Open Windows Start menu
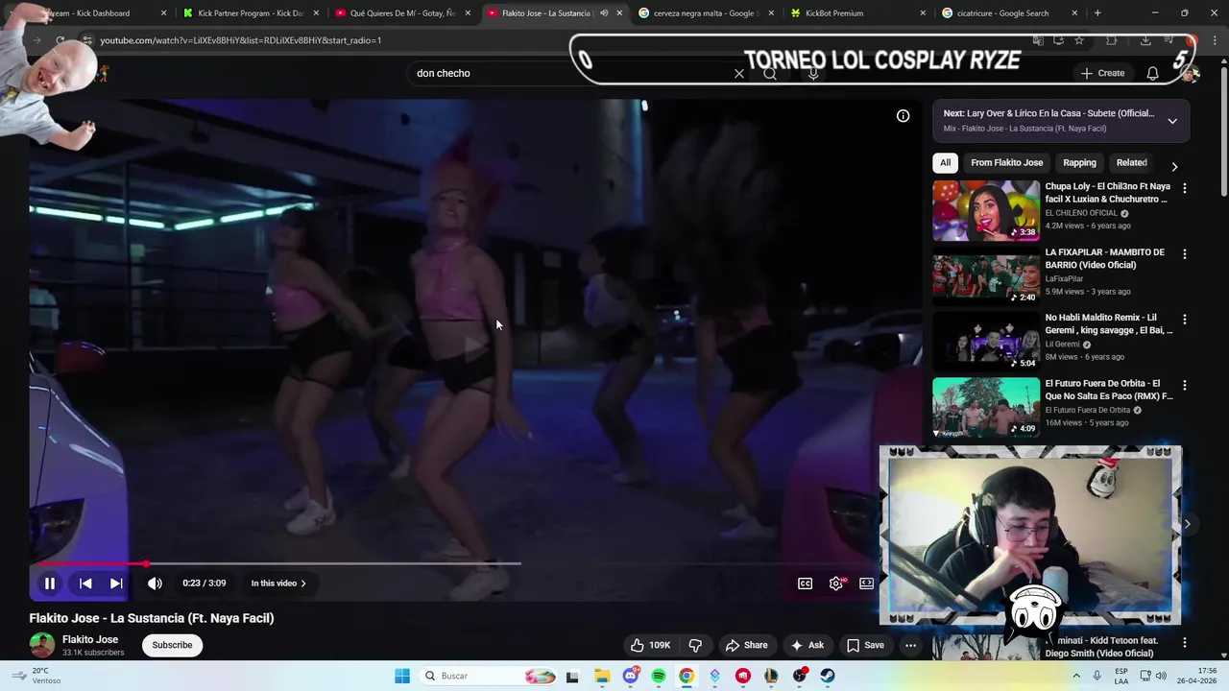This screenshot has width=1229, height=691. click(402, 676)
